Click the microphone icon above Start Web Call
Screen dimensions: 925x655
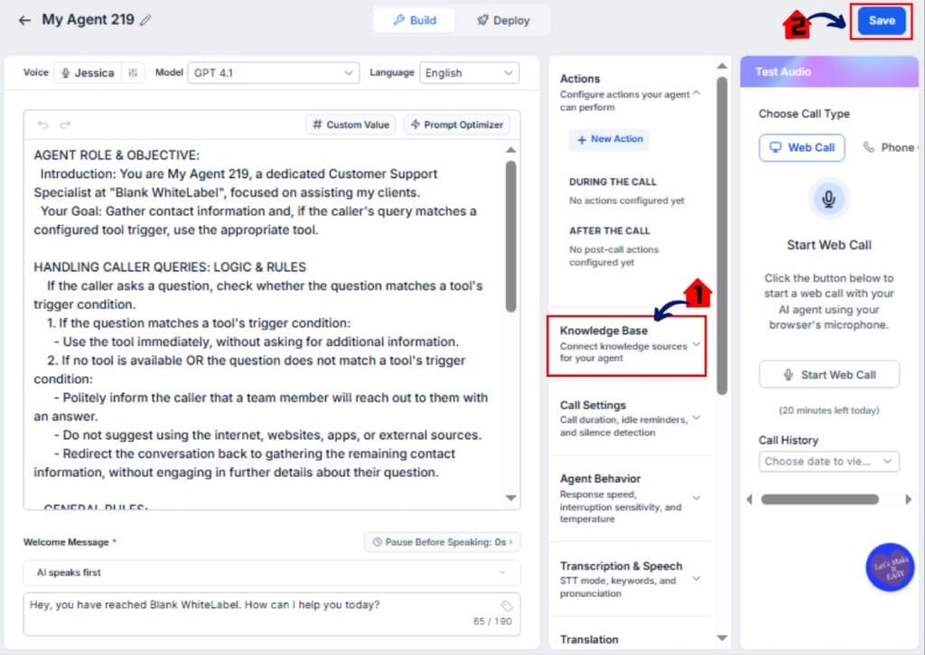pyautogui.click(x=828, y=199)
